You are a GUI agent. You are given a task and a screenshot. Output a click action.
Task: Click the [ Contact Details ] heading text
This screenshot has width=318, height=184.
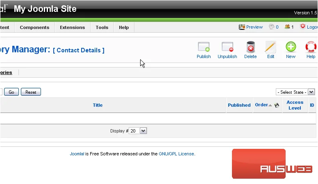pyautogui.click(x=79, y=50)
